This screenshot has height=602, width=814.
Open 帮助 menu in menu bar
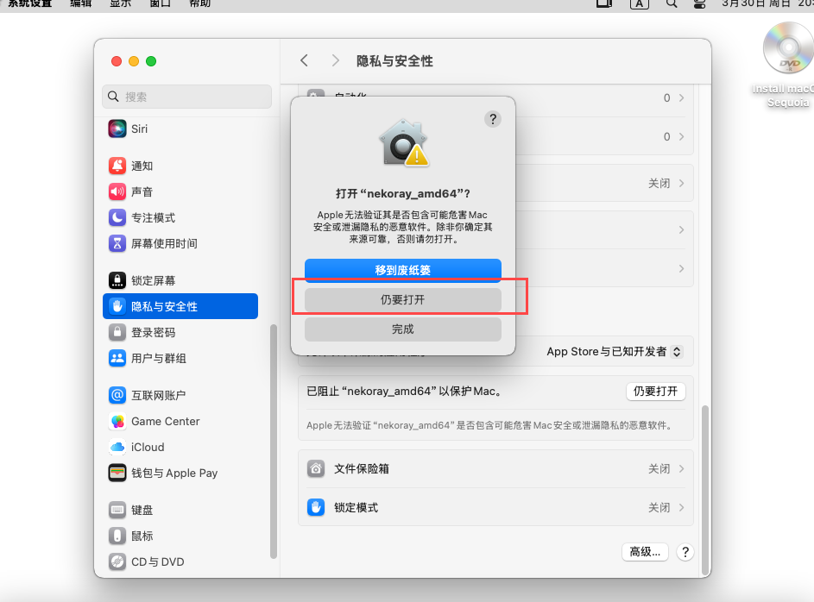(200, 3)
